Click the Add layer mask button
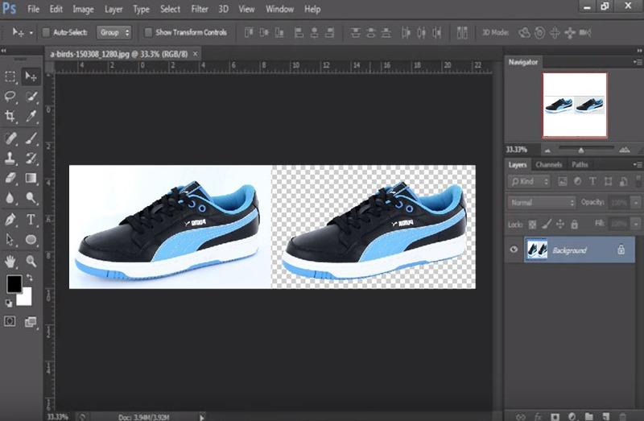 [x=555, y=416]
